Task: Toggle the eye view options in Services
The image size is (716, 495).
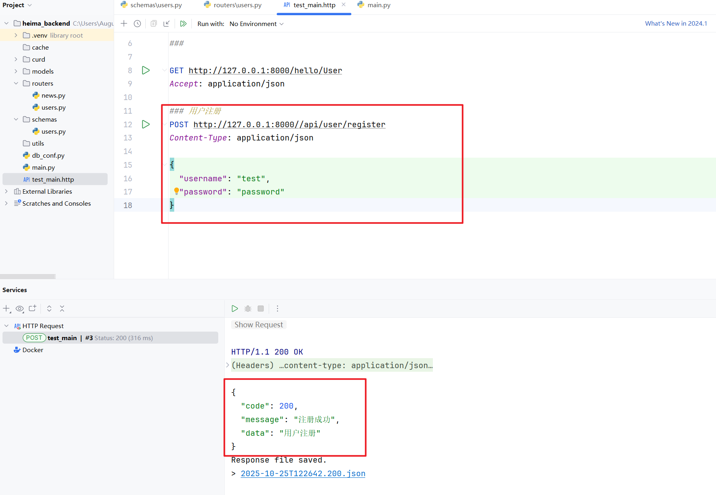Action: pyautogui.click(x=20, y=309)
